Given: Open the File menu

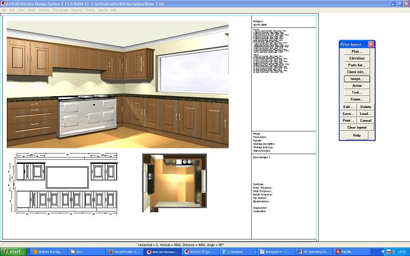Looking at the screenshot, I should coord(4,10).
